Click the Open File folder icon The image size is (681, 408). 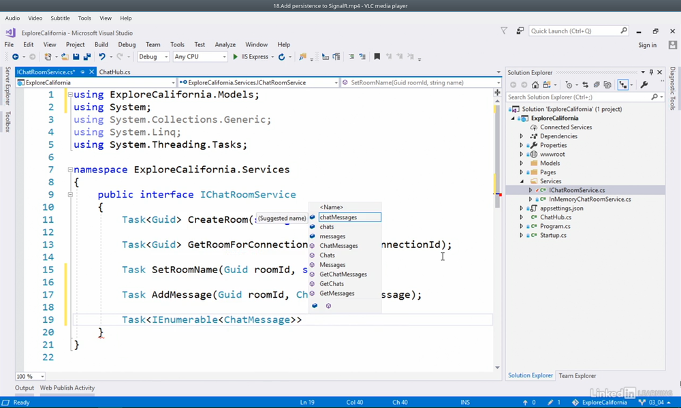(65, 57)
